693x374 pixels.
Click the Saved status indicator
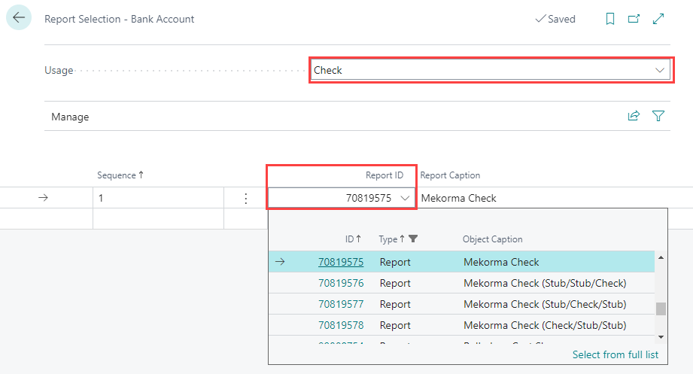(x=555, y=19)
